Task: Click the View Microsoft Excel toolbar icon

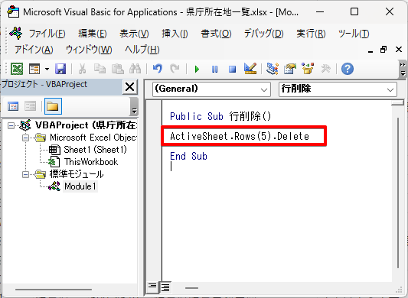Action: (17, 69)
